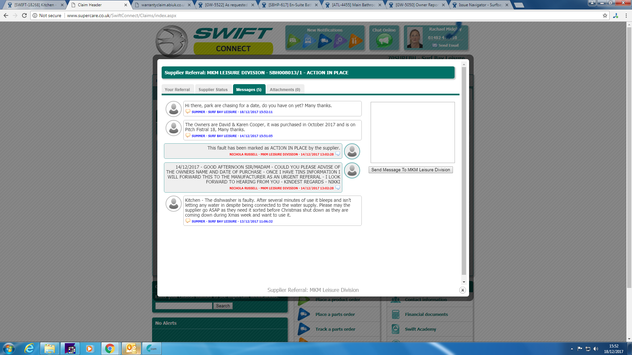Image resolution: width=632 pixels, height=355 pixels.
Task: Show hidden system tray icons
Action: (x=572, y=349)
